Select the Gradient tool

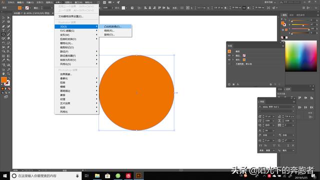(x=8, y=55)
